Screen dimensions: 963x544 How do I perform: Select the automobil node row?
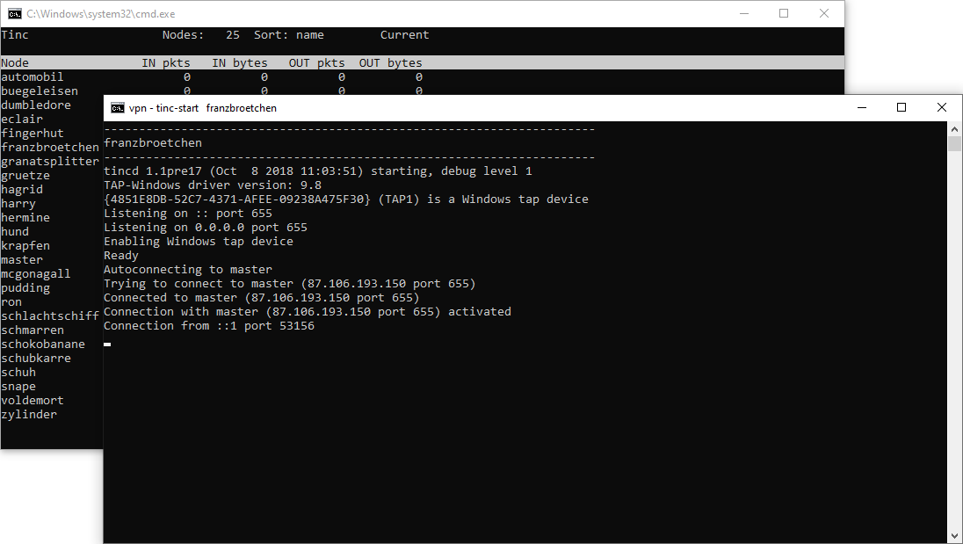33,77
